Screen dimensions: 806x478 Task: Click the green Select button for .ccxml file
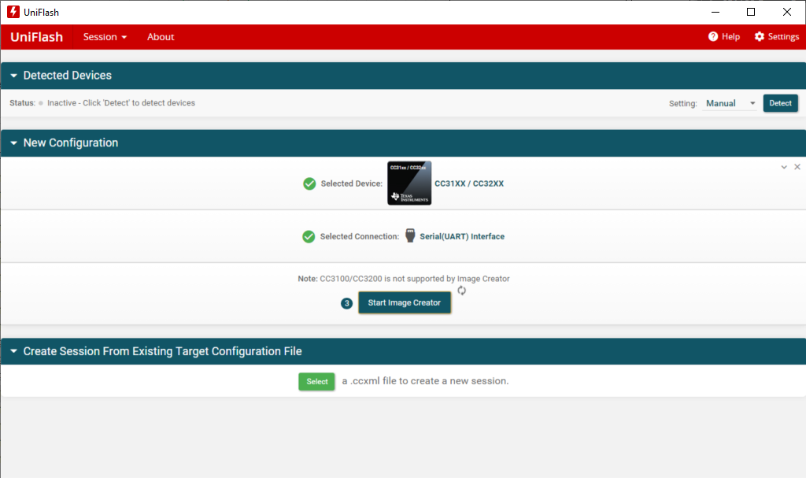(316, 381)
